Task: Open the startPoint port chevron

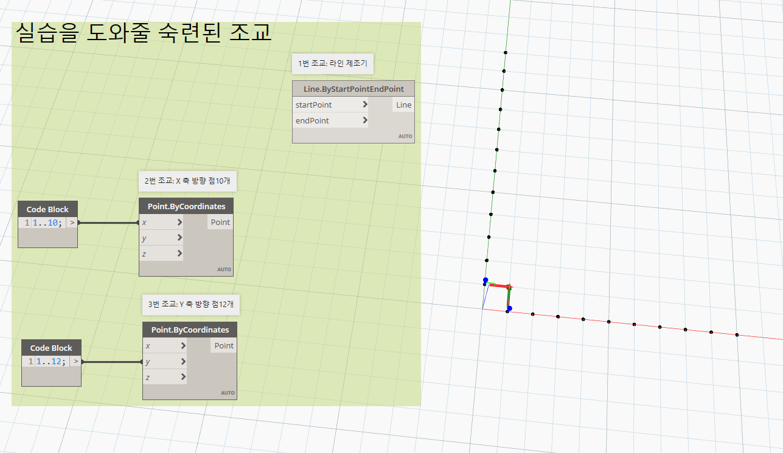Action: tap(364, 105)
